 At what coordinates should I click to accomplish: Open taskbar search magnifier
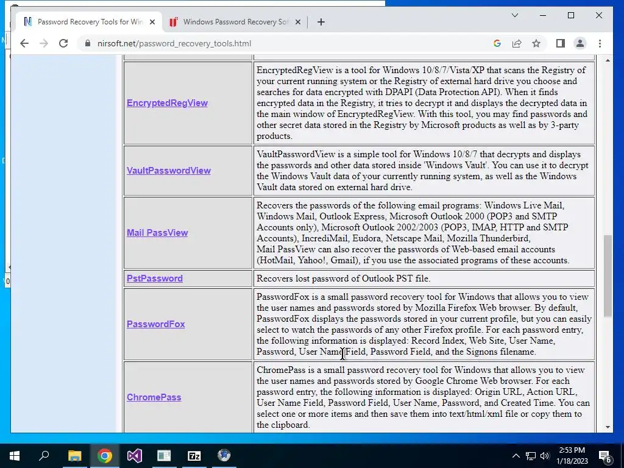(x=44, y=456)
